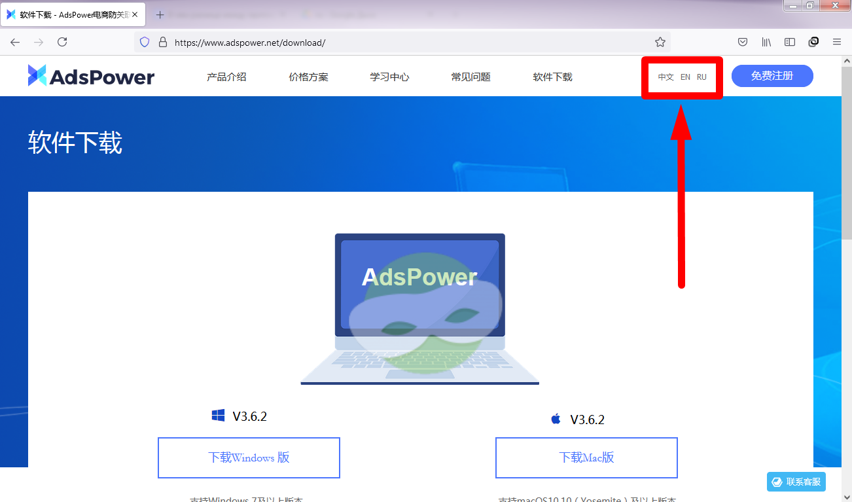Toggle the sidebar view icon
Viewport: 852px width, 502px height.
[790, 42]
